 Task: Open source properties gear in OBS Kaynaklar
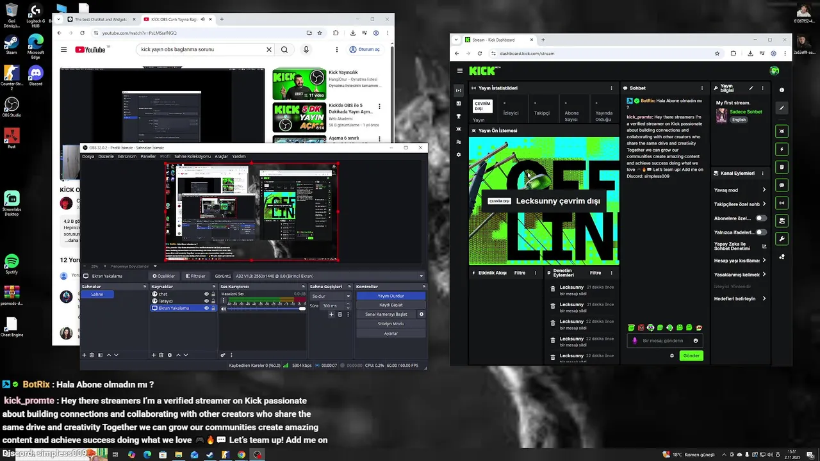coord(170,355)
